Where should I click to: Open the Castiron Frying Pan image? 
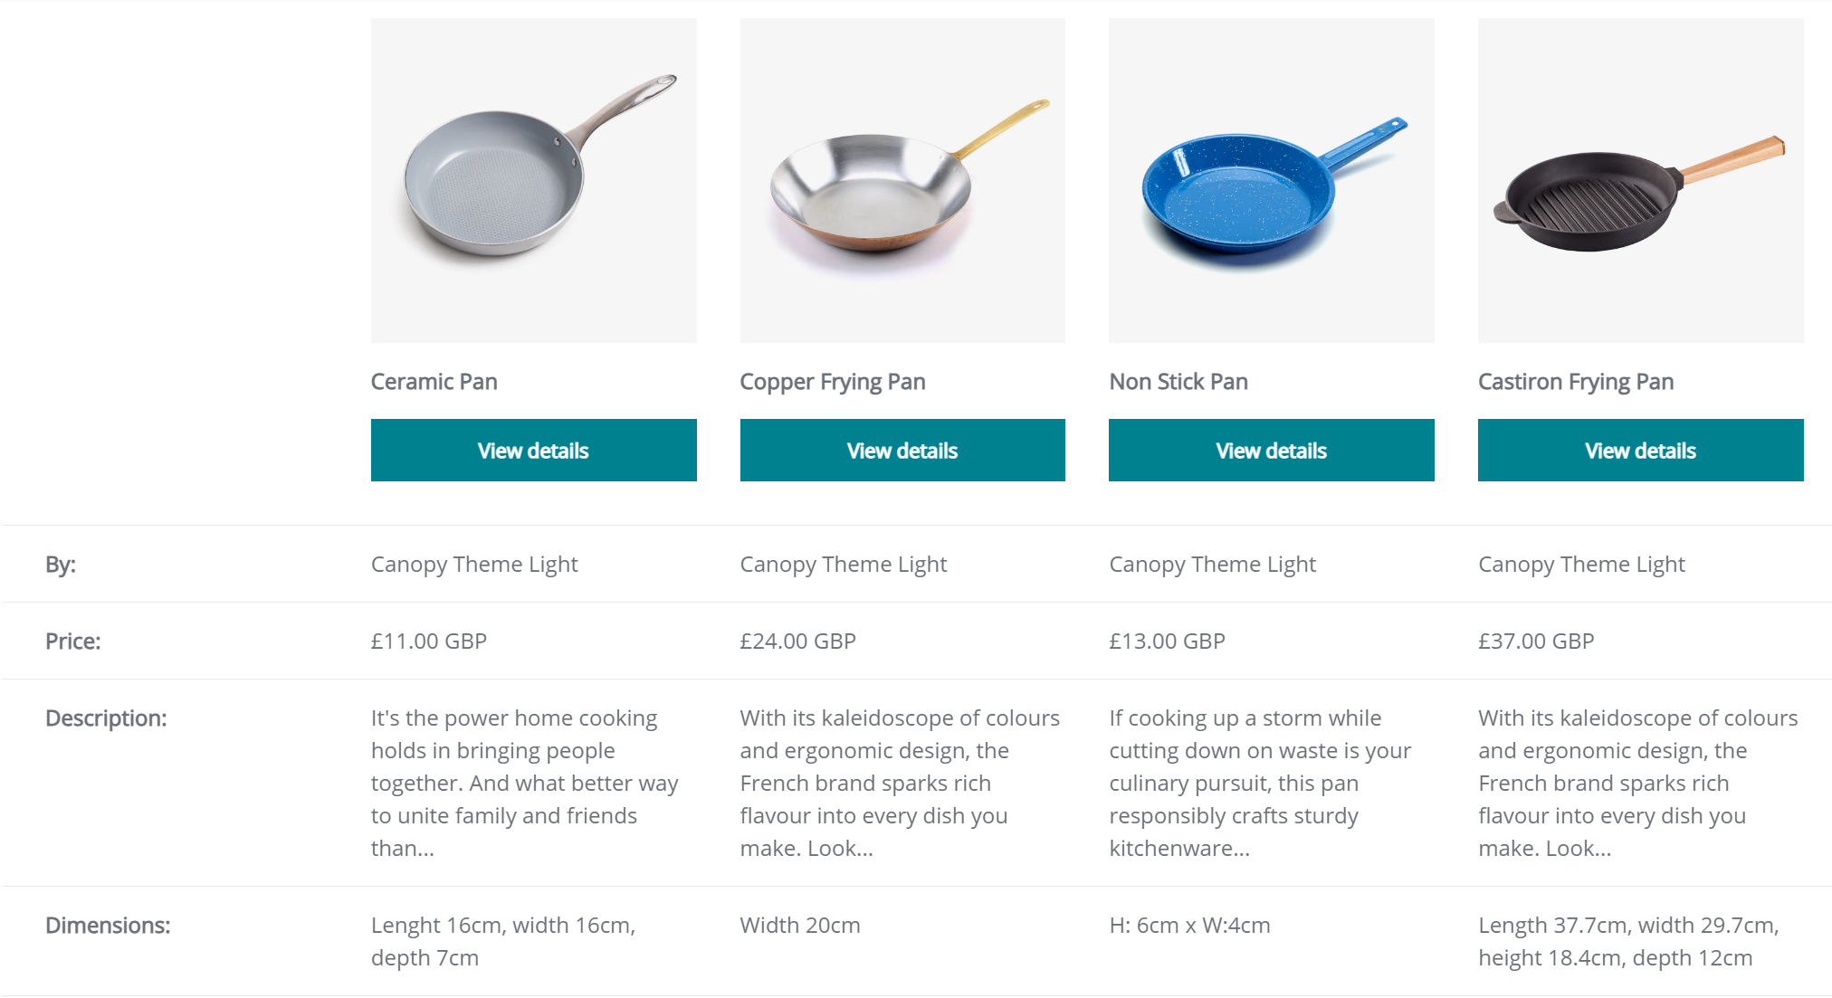coord(1641,180)
